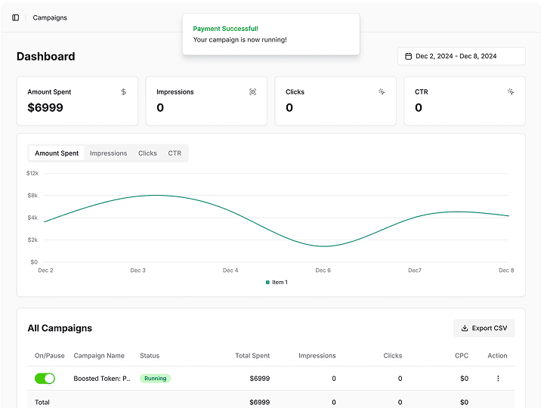Click the download icon beside Export CSV
This screenshot has width=544, height=408.
tap(465, 328)
